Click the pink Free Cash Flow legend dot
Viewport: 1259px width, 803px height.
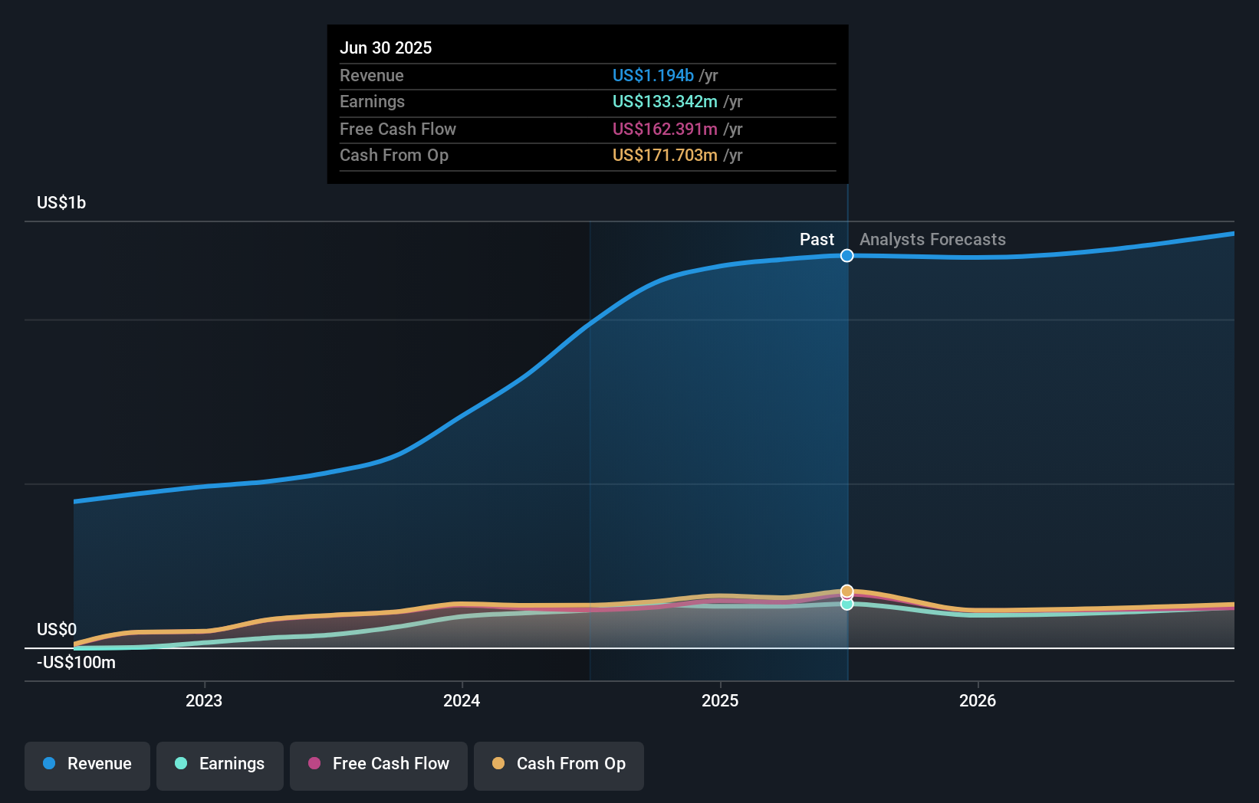pyautogui.click(x=313, y=764)
